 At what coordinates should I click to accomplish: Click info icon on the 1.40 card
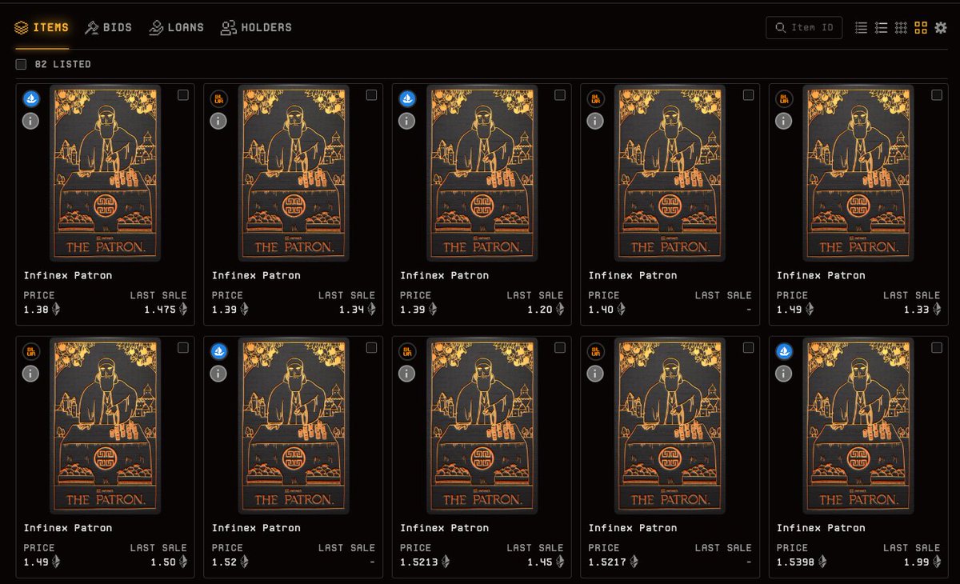click(595, 121)
